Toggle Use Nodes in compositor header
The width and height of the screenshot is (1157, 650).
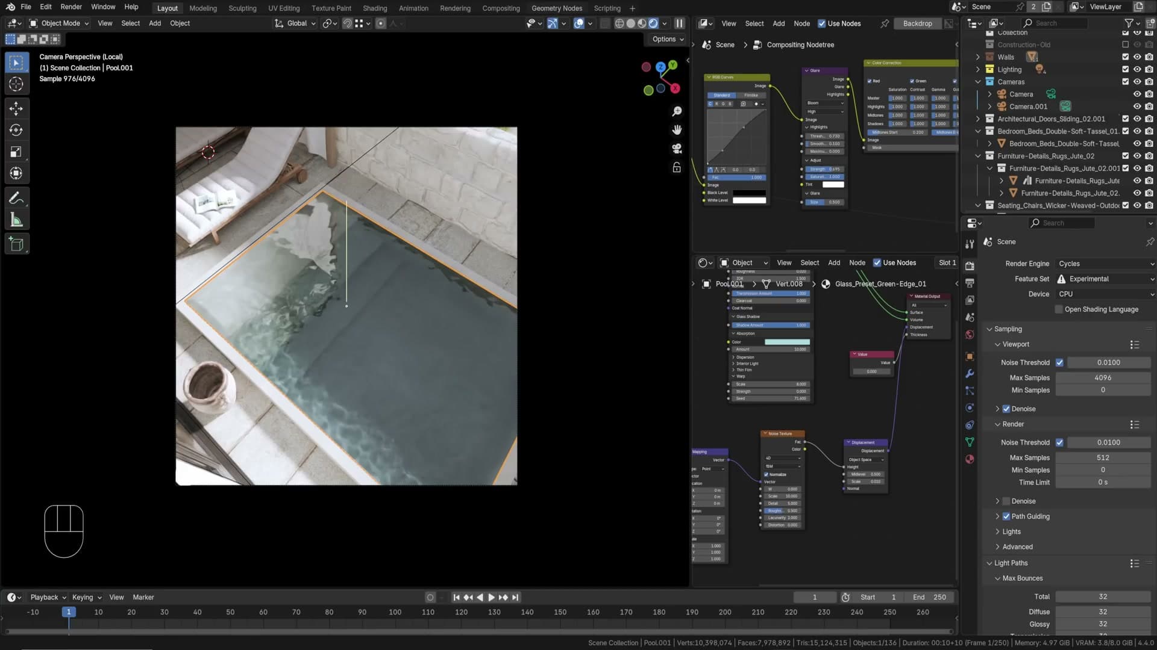pyautogui.click(x=821, y=23)
